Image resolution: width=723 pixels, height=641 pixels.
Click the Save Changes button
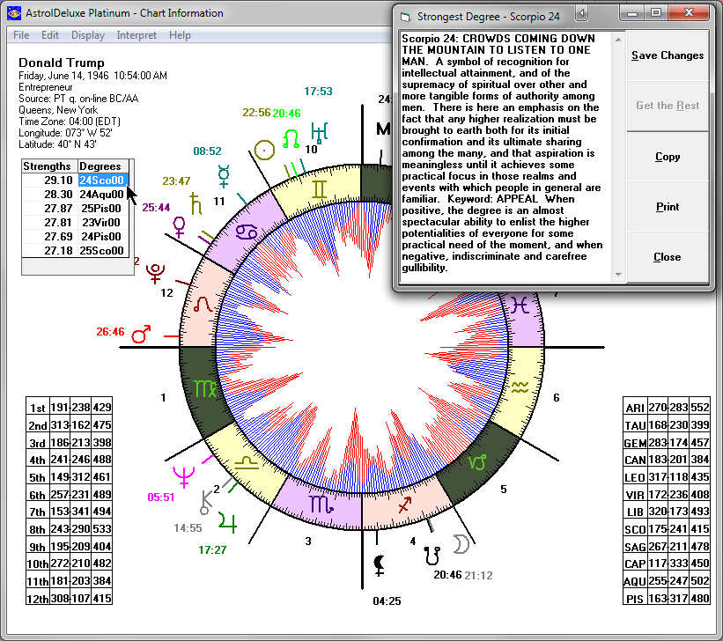pos(667,55)
